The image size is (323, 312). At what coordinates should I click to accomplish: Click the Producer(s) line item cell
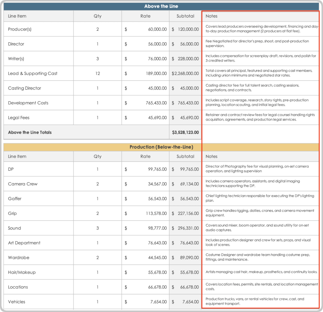[x=39, y=29]
